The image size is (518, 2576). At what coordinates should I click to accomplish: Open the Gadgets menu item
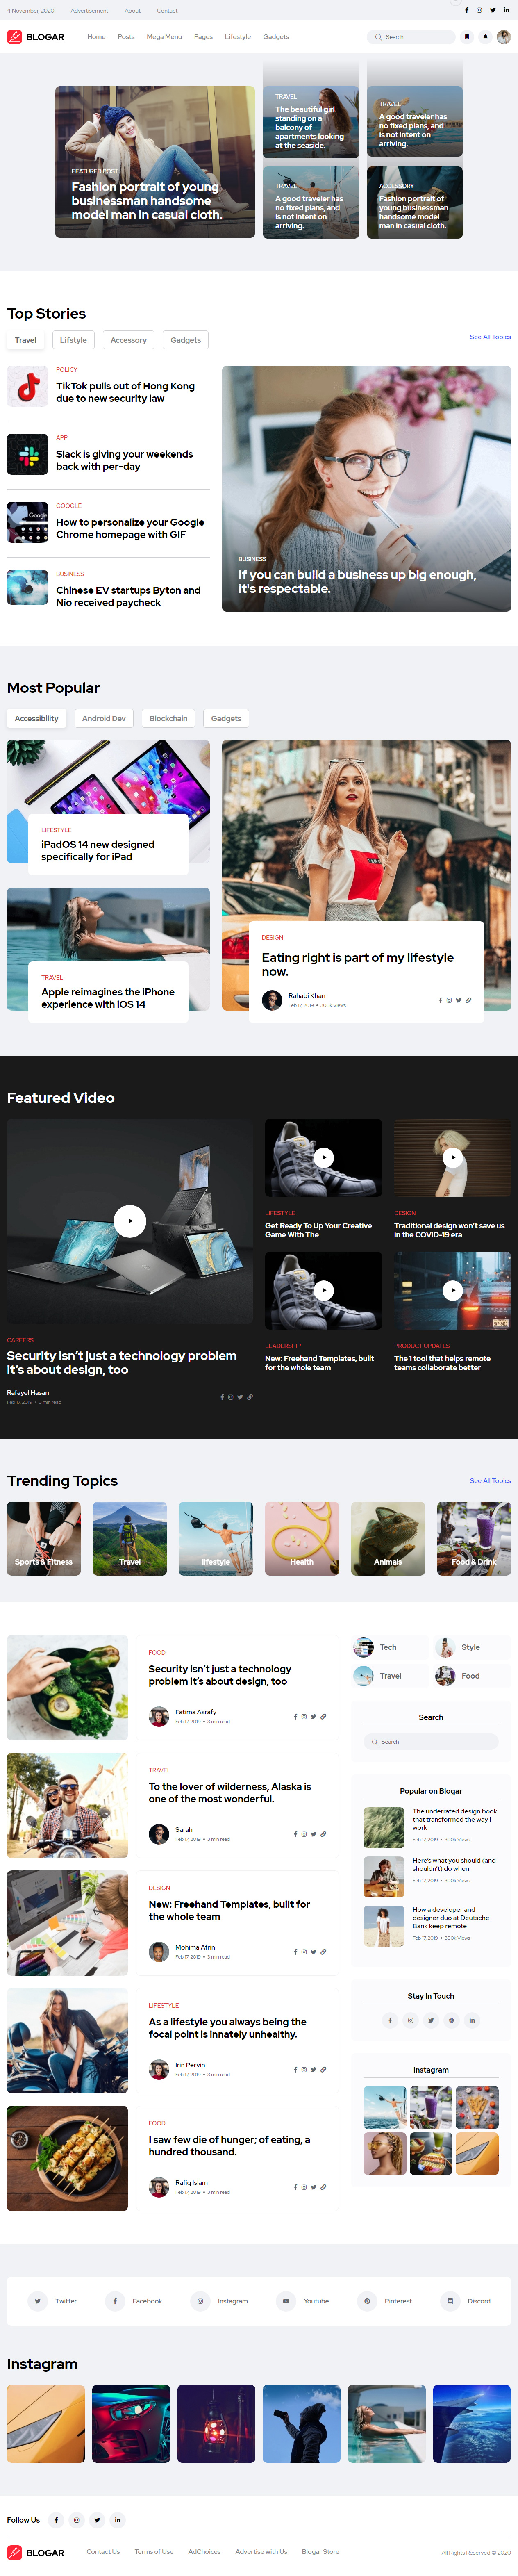pos(276,37)
